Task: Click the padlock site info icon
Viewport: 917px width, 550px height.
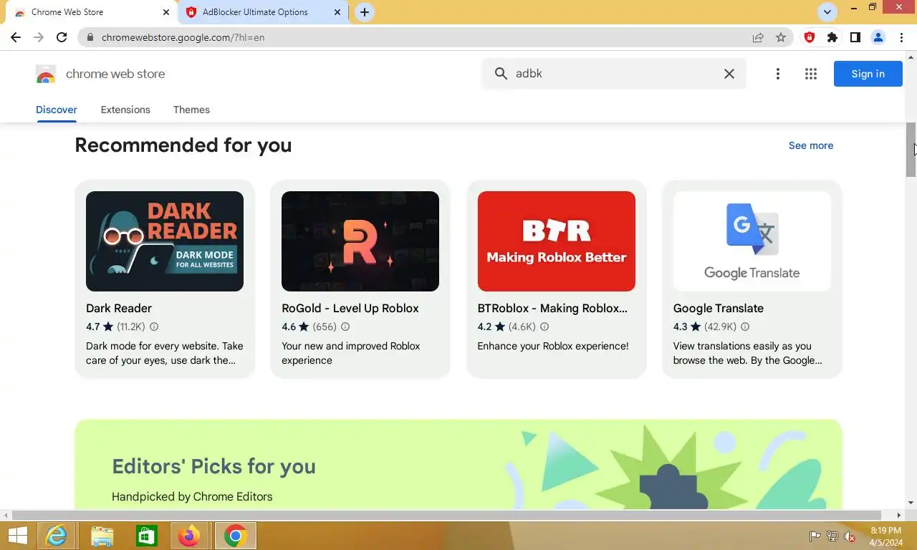Action: point(90,37)
